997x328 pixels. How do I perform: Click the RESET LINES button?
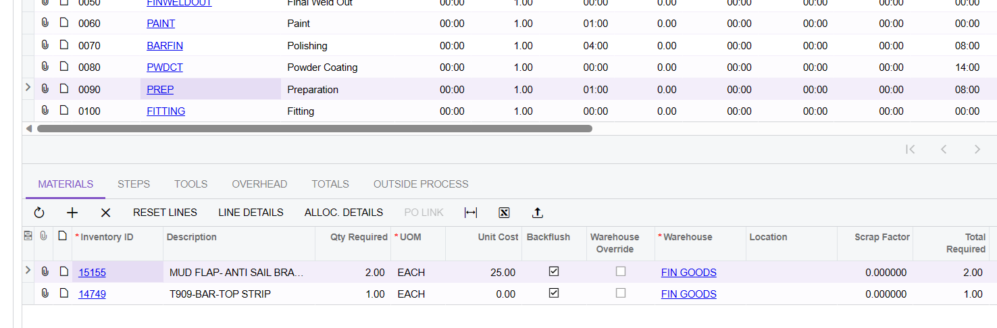coord(165,213)
